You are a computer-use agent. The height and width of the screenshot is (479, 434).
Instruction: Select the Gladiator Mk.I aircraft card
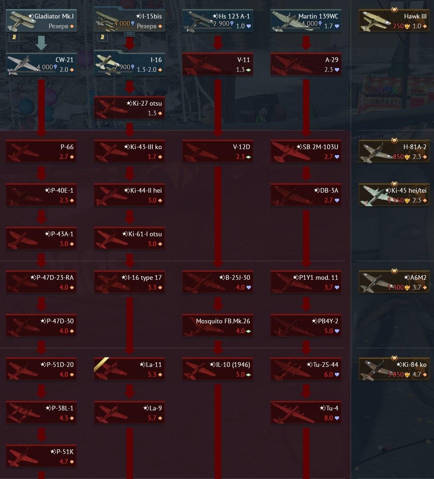[41, 21]
